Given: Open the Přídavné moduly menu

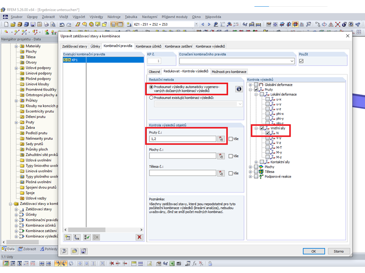Looking at the screenshot, I should (175, 17).
